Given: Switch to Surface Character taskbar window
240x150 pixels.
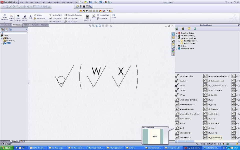Looking at the screenshot, I should 172,148.
